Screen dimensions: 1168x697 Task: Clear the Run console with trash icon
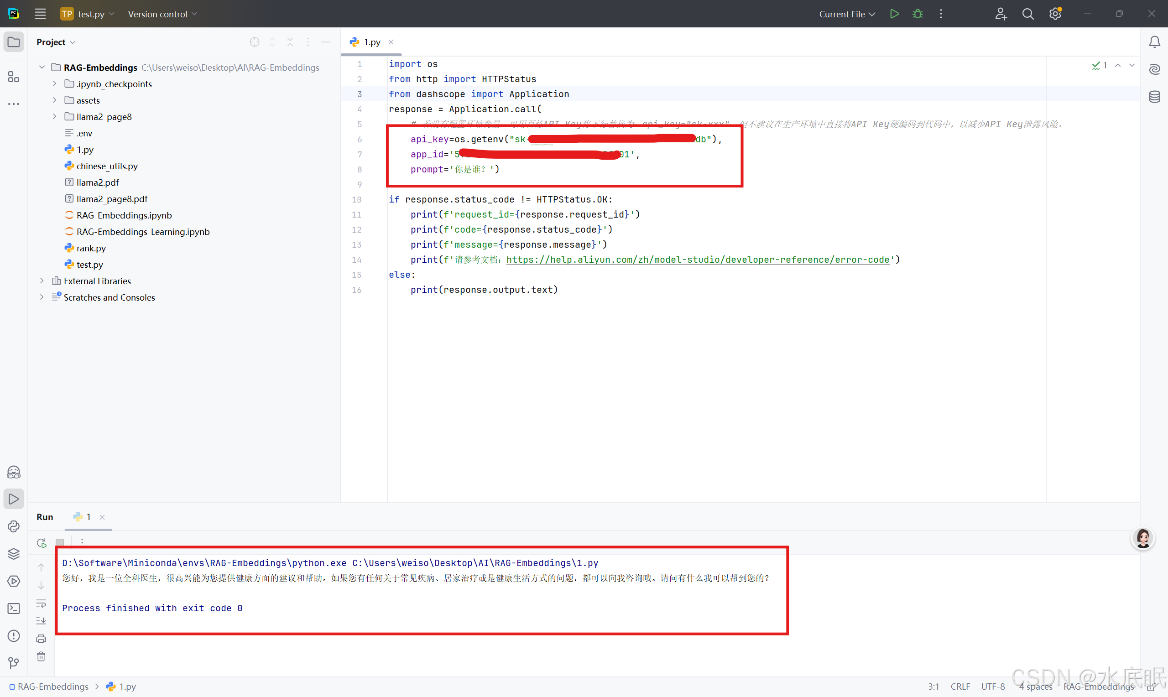(x=42, y=656)
